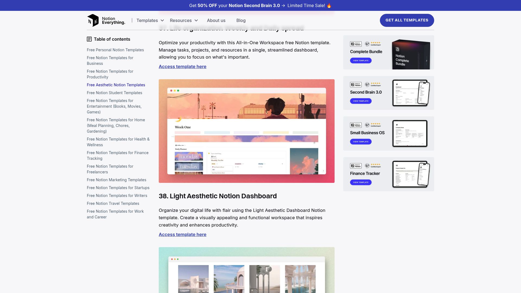Expand the Templates dropdown chevron

(x=162, y=20)
